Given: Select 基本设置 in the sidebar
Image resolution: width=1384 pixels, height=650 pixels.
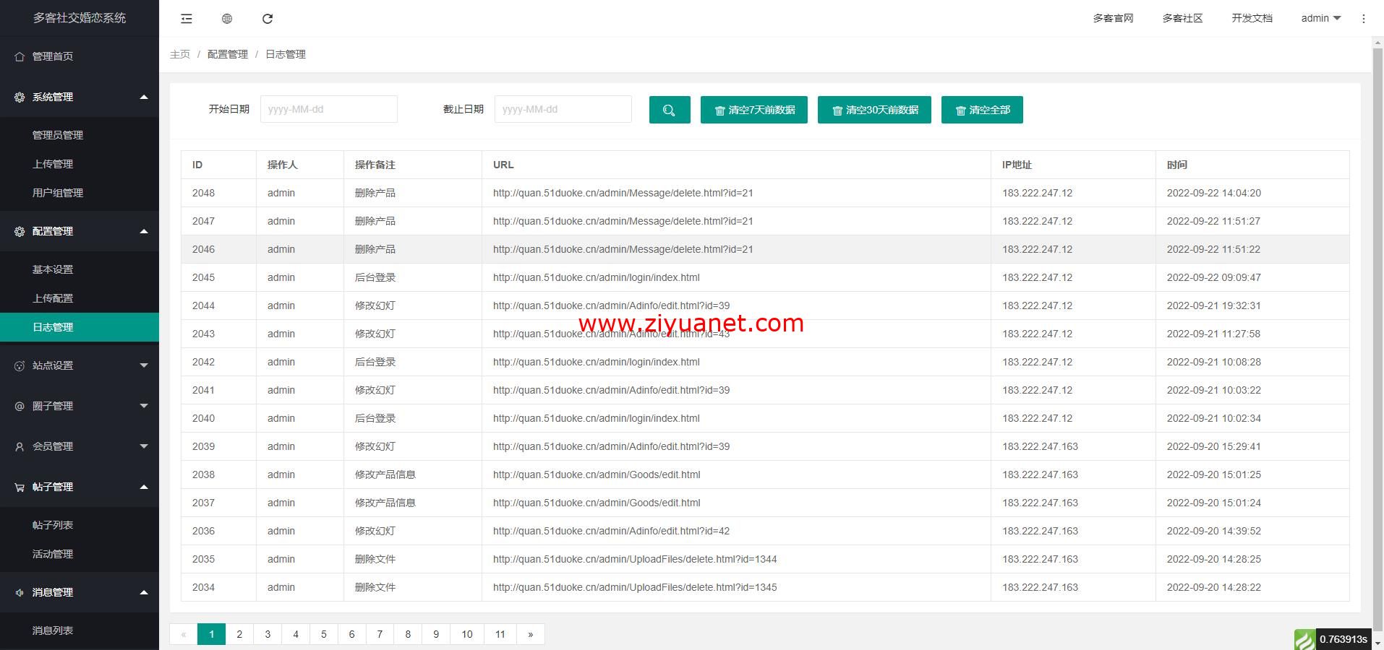Looking at the screenshot, I should [53, 269].
